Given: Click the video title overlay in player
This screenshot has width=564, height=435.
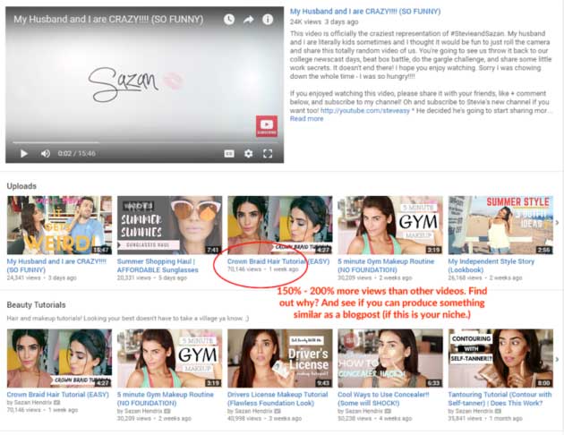Looking at the screenshot, I should (108, 20).
